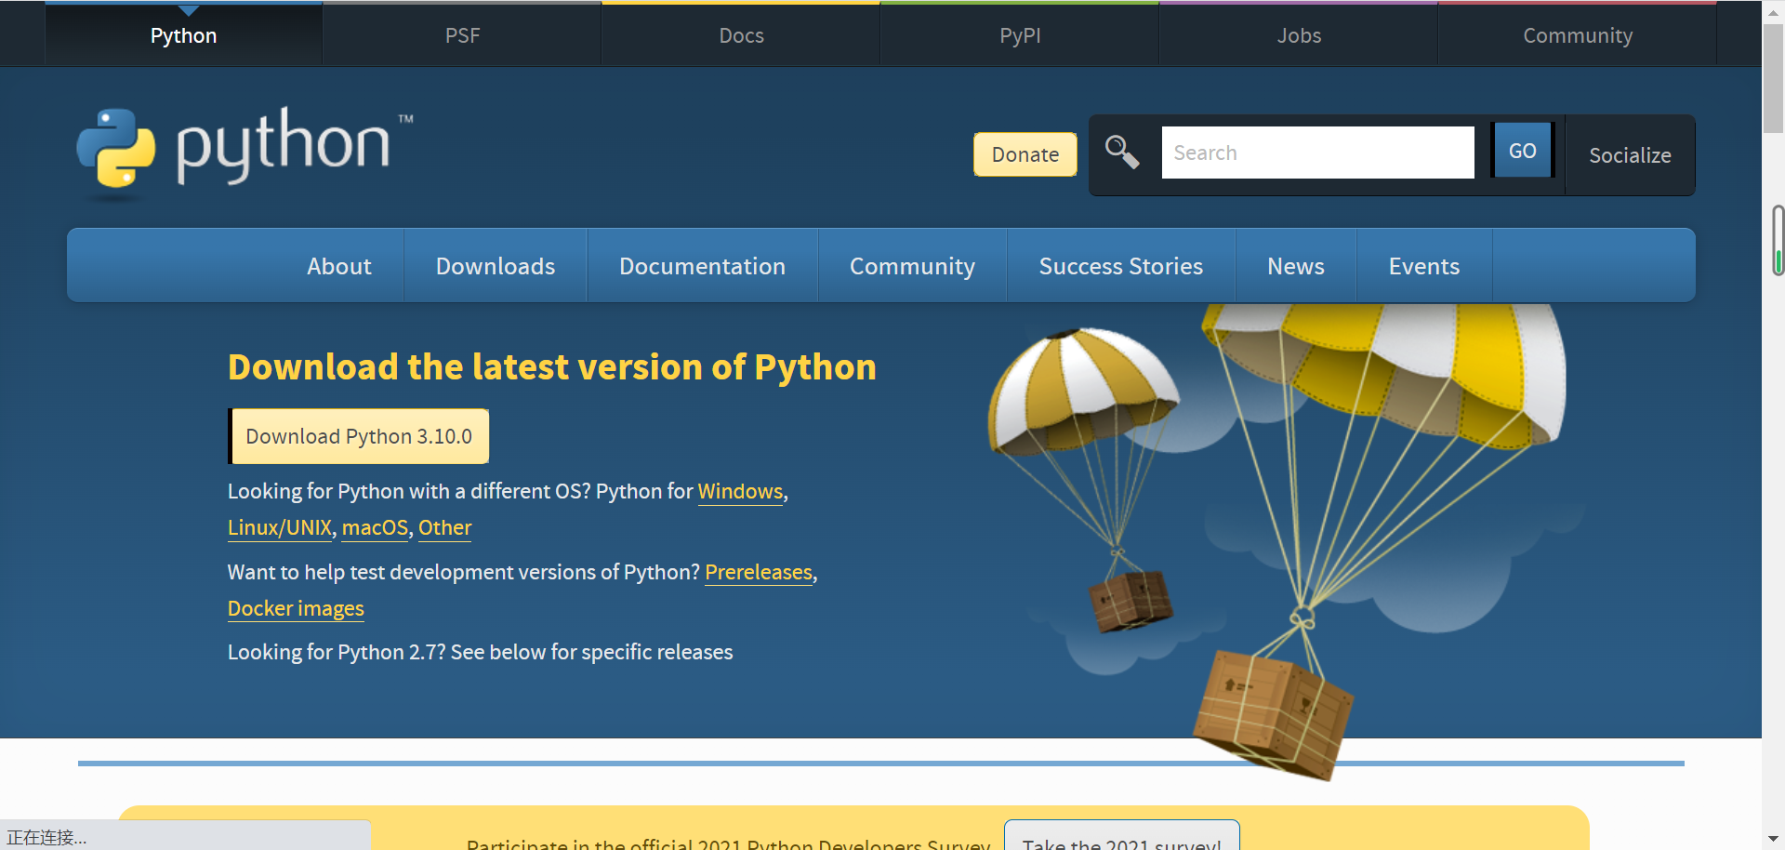Image resolution: width=1785 pixels, height=850 pixels.
Task: Select the Jobs top tab
Action: 1299,35
